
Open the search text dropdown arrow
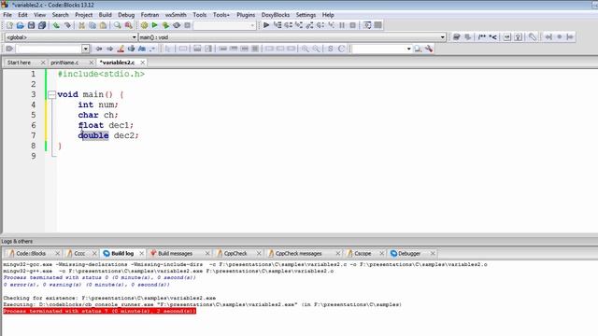click(85, 49)
